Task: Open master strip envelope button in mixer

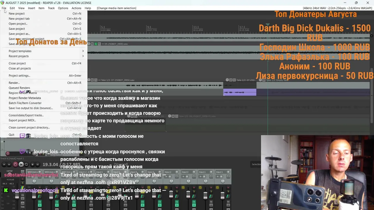Action: pyautogui.click(x=22, y=203)
